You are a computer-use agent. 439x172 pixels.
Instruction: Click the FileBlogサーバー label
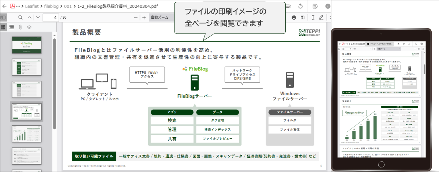pyautogui.click(x=194, y=96)
